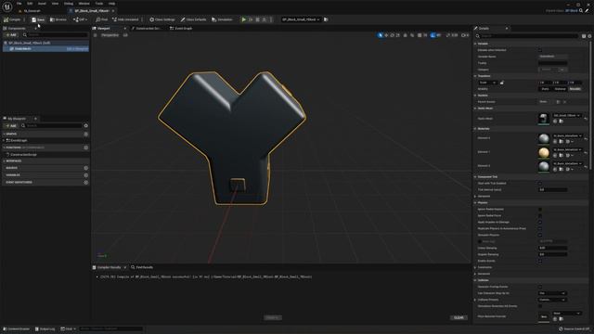The height and width of the screenshot is (334, 594).
Task: Open Element 1 material dropdown
Action: [x=567, y=149]
